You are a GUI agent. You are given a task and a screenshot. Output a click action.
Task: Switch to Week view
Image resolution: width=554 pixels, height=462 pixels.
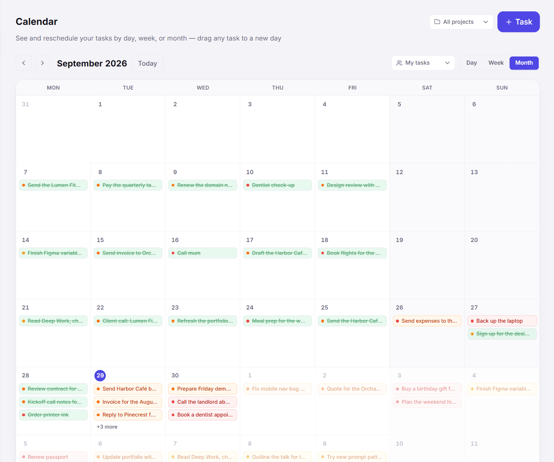pyautogui.click(x=496, y=63)
